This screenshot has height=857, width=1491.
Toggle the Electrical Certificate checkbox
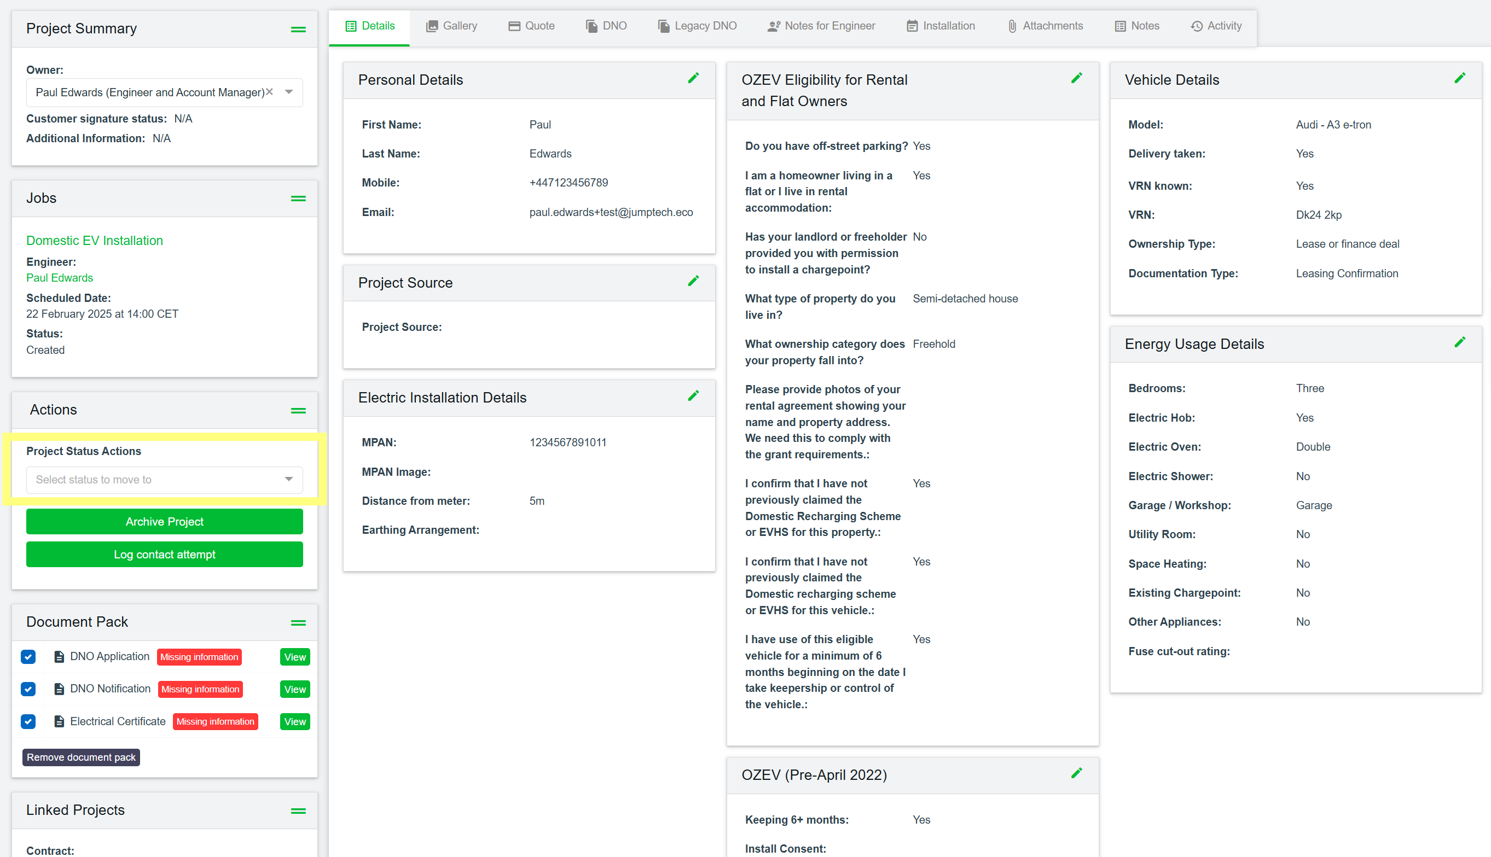click(28, 721)
